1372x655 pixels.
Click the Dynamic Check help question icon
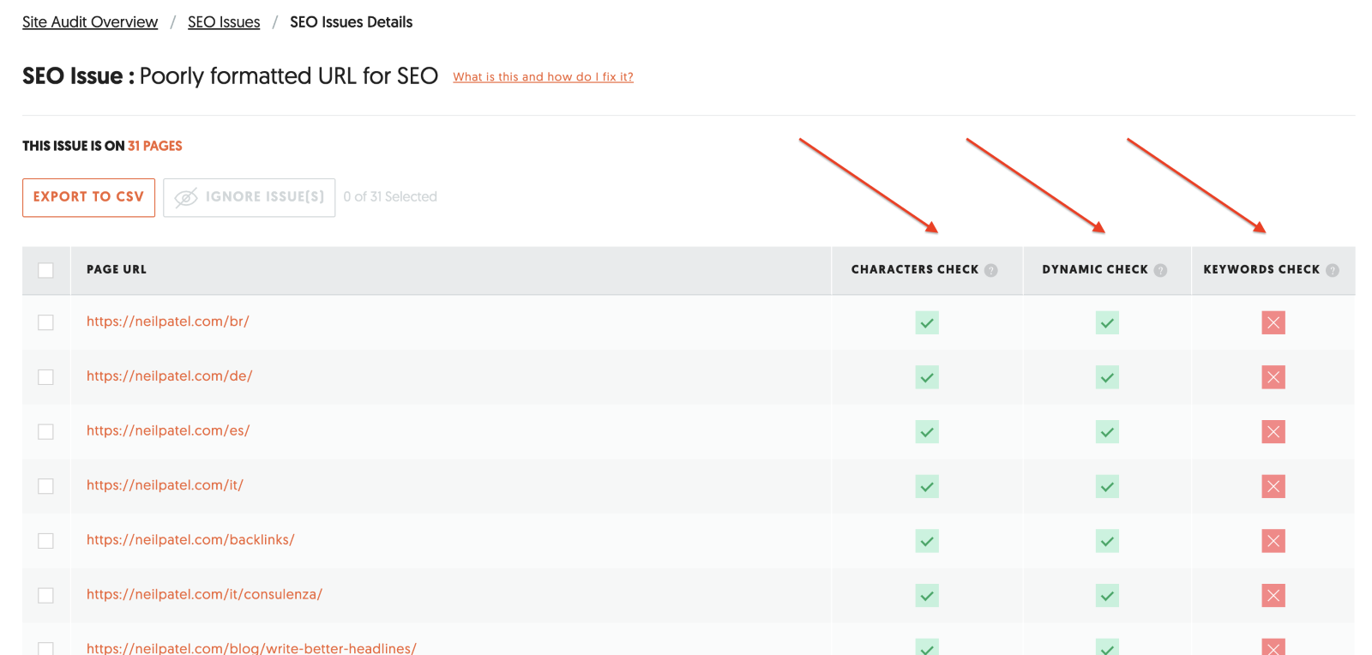(1160, 270)
